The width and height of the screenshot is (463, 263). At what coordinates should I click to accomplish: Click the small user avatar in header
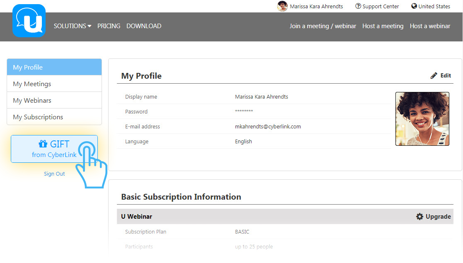(x=282, y=6)
